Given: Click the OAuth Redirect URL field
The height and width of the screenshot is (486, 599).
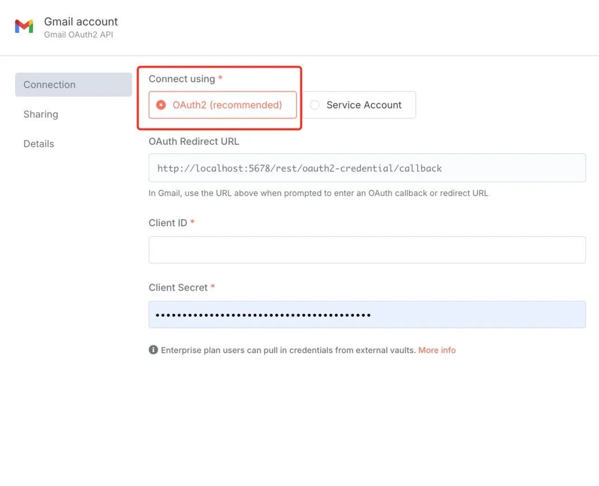Looking at the screenshot, I should pyautogui.click(x=367, y=168).
